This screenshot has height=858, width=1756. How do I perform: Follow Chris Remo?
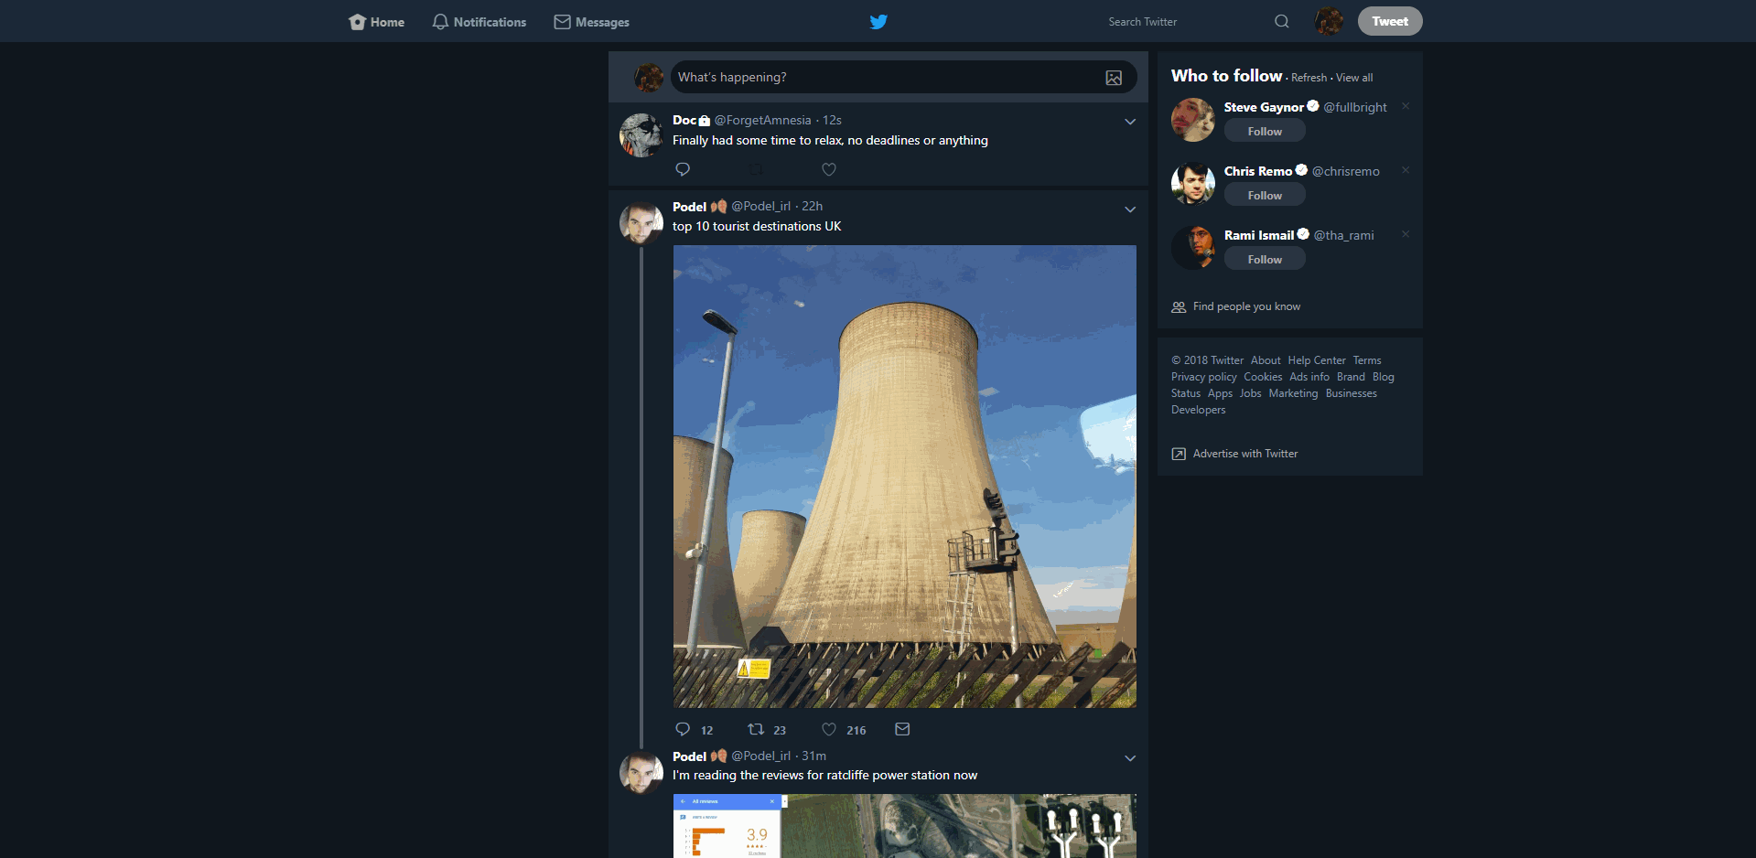pyautogui.click(x=1265, y=196)
